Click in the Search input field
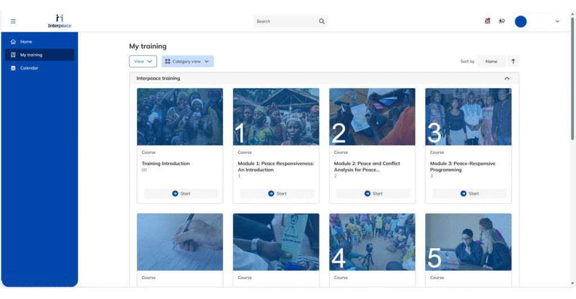The height and width of the screenshot is (299, 576). pos(284,21)
